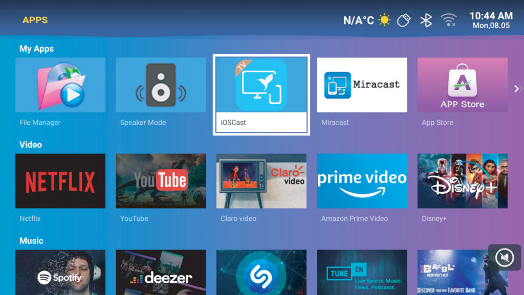Click the N/A°C temperature reading

359,20
